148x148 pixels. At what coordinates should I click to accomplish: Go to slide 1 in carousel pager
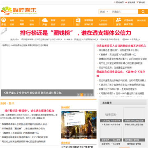(x=78, y=95)
